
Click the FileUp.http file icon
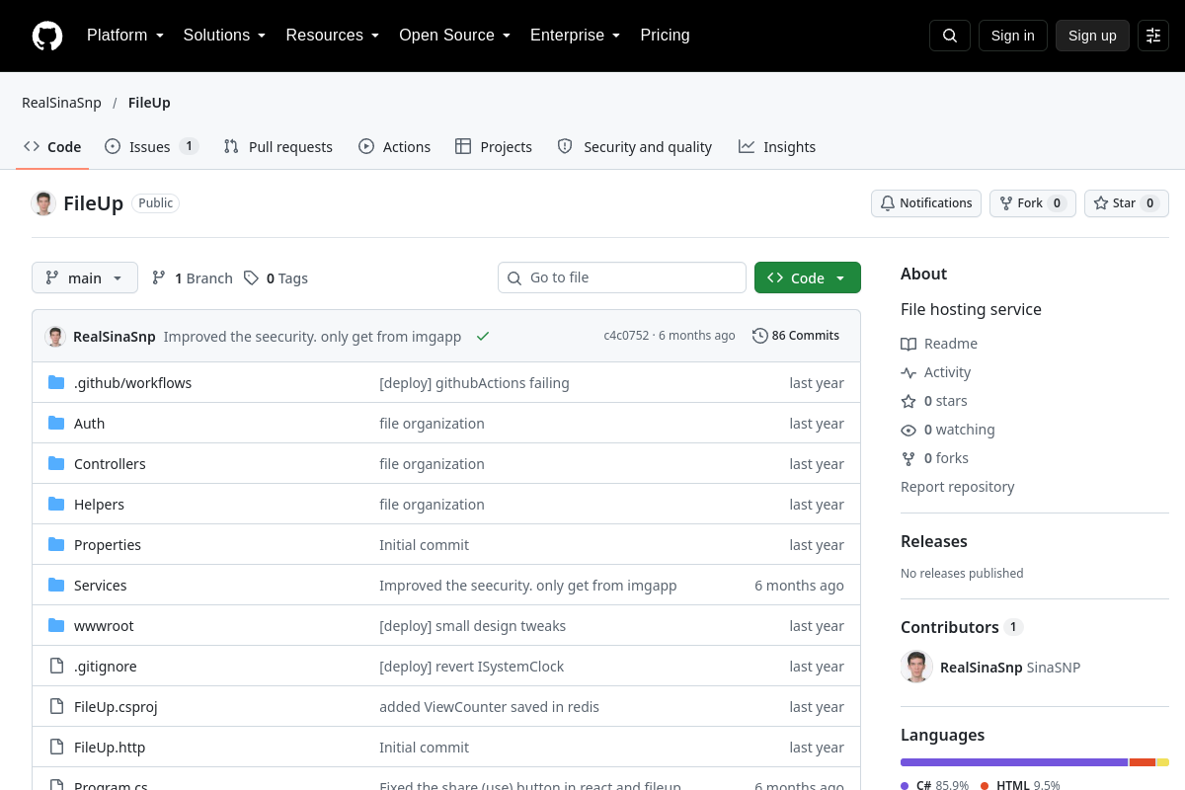(56, 747)
